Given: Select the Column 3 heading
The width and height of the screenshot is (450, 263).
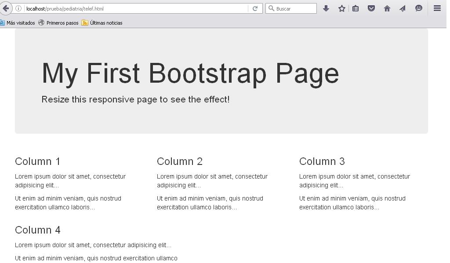Looking at the screenshot, I should pos(322,161).
